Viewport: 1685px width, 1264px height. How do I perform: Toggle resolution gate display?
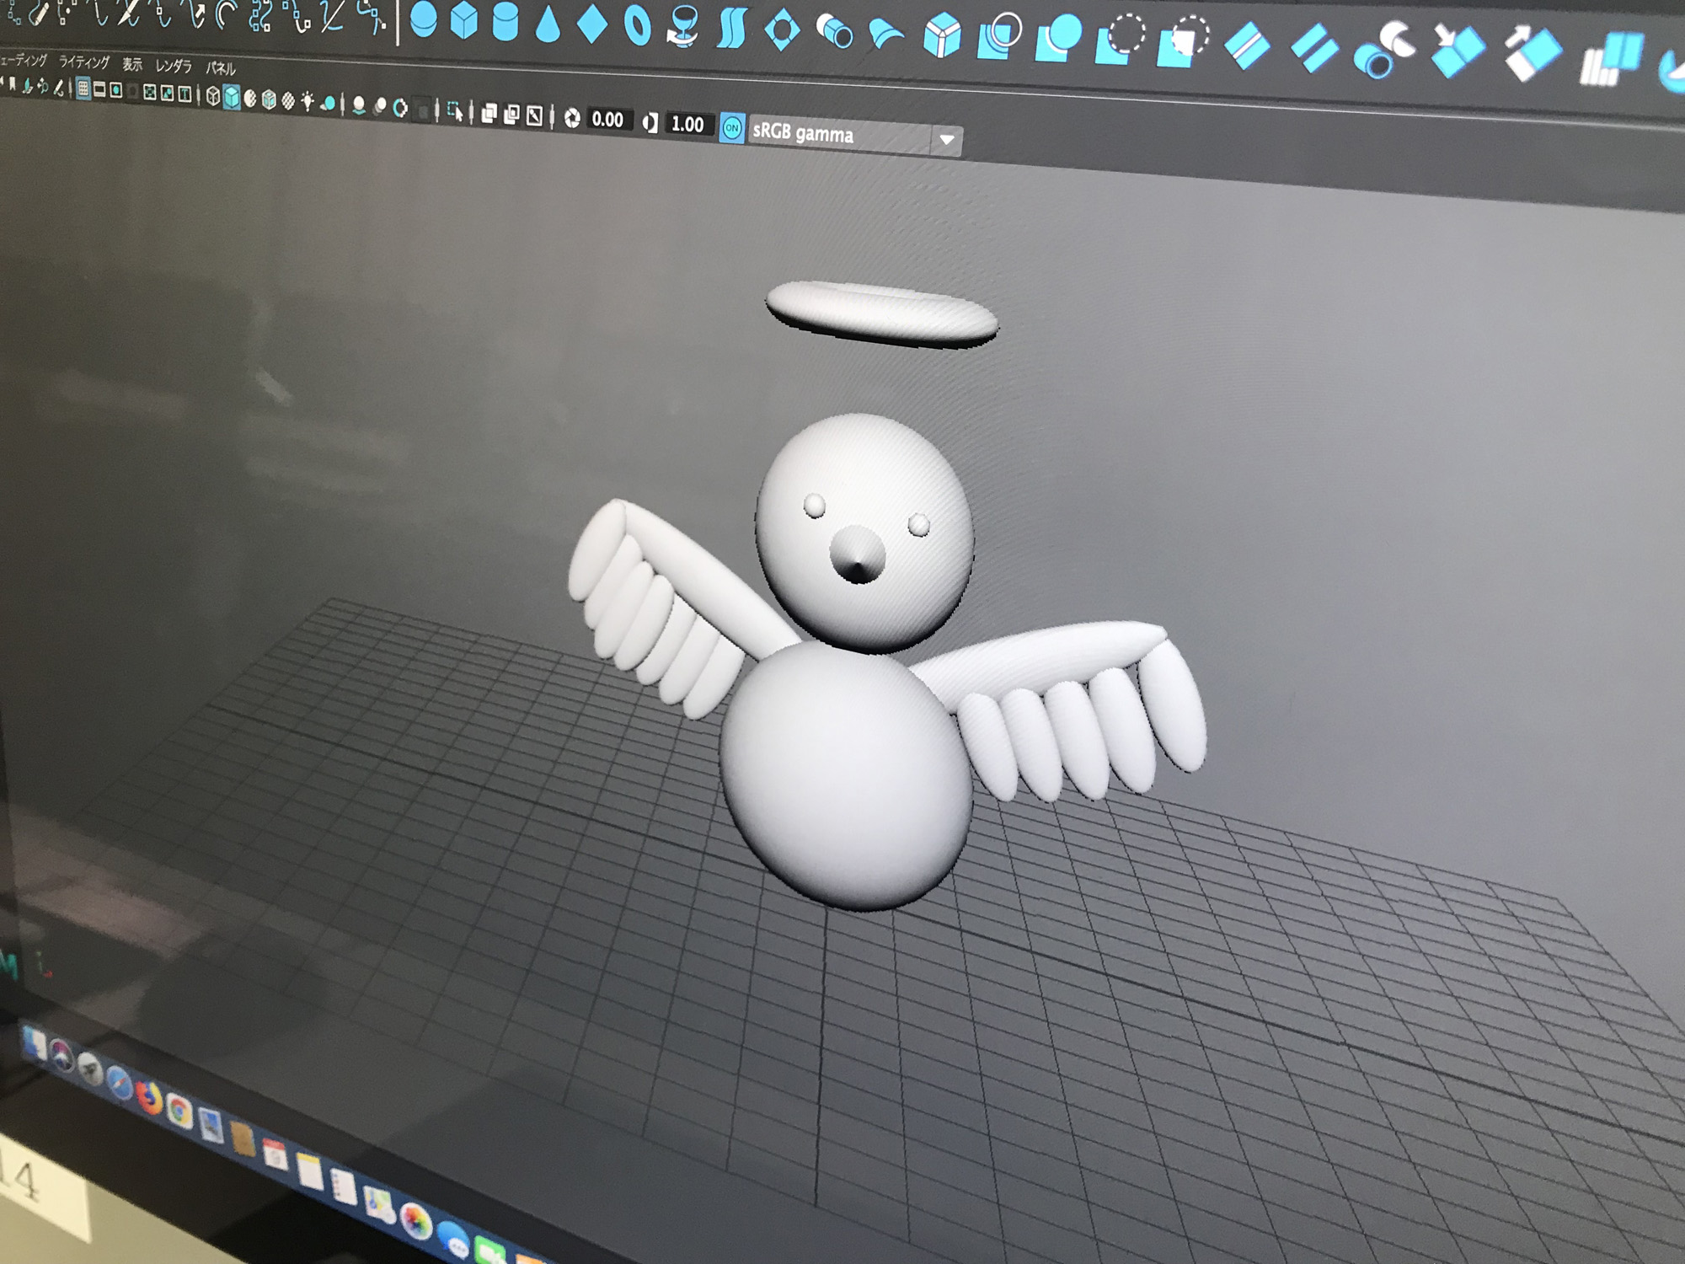click(x=116, y=90)
